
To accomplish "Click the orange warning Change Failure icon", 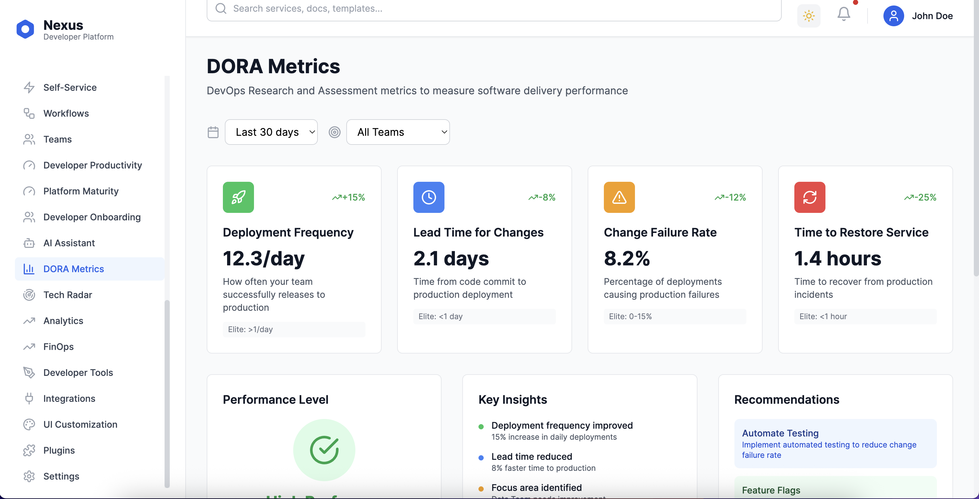I will pos(619,197).
